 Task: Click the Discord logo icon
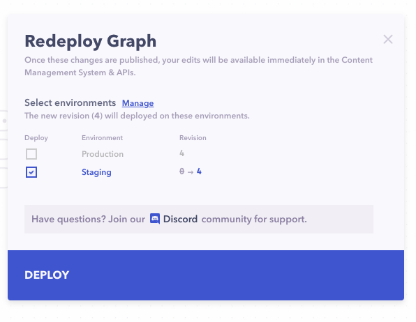click(155, 219)
